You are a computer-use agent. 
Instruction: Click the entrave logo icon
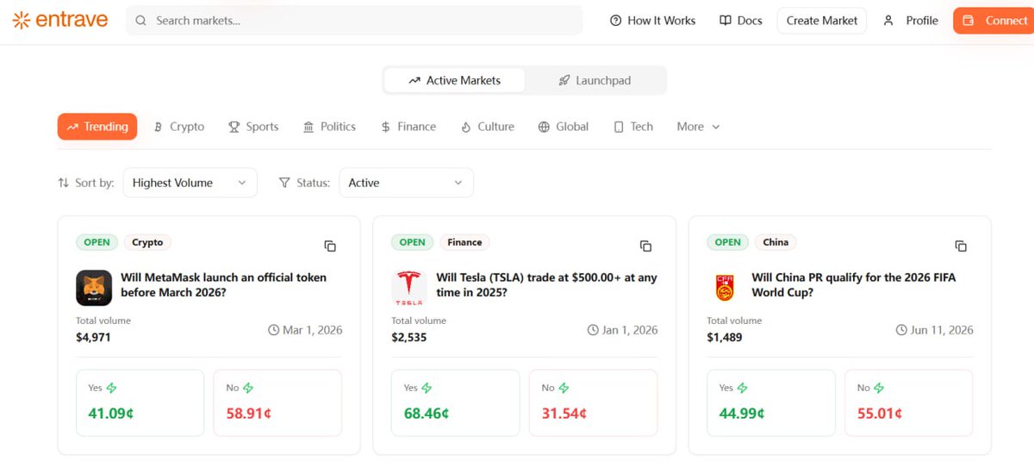point(22,20)
